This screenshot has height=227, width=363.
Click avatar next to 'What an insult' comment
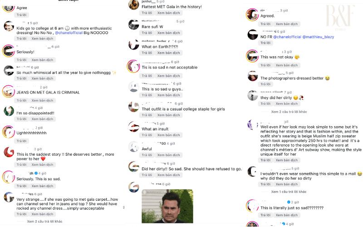(x=134, y=127)
